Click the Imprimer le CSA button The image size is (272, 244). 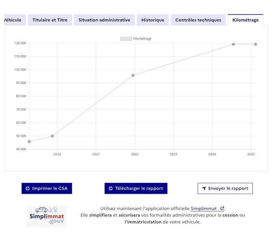(47, 188)
